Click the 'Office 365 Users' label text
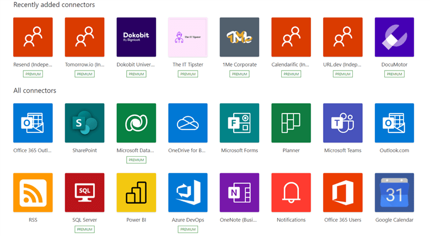Viewport: 430px width, 236px height. pyautogui.click(x=343, y=220)
